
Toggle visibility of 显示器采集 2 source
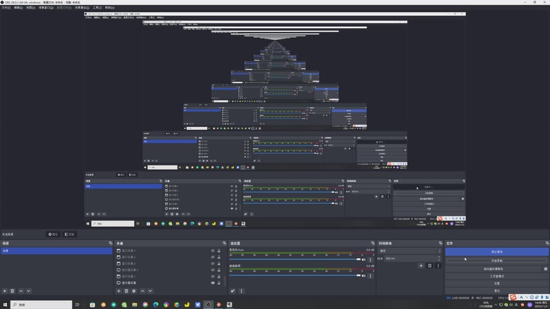(x=212, y=270)
